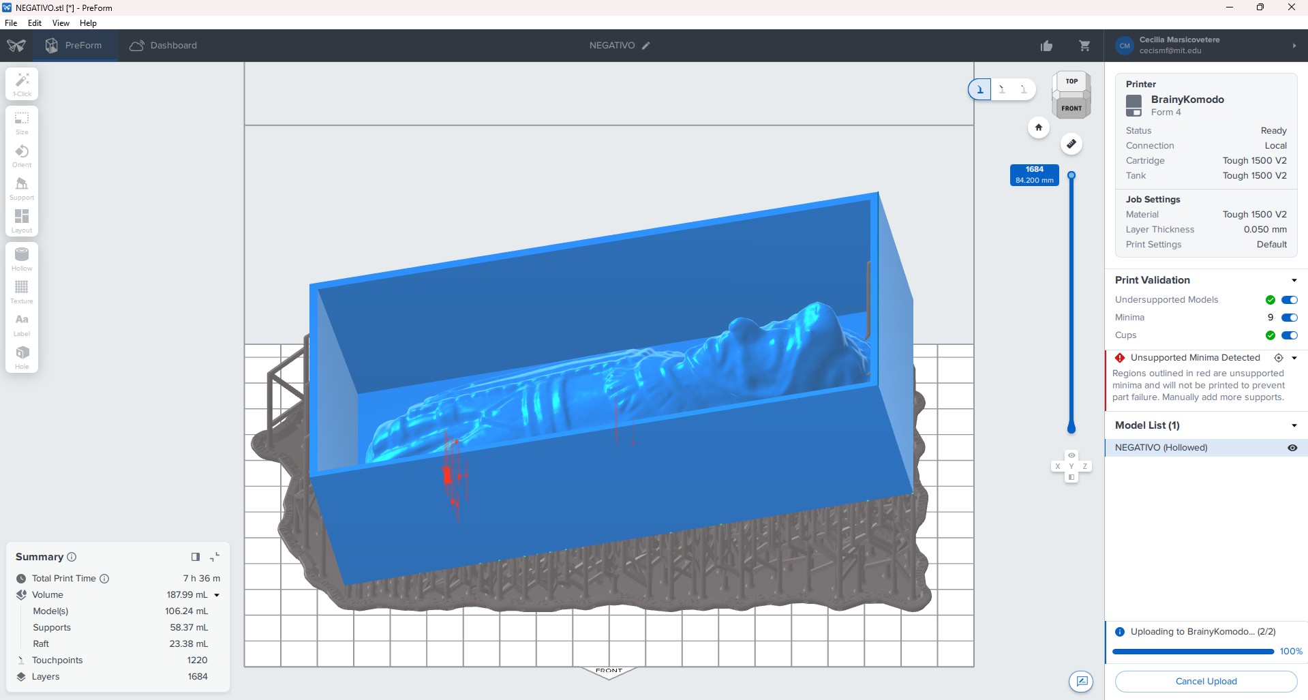This screenshot has width=1308, height=700.
Task: Open the File menu
Action: 11,22
